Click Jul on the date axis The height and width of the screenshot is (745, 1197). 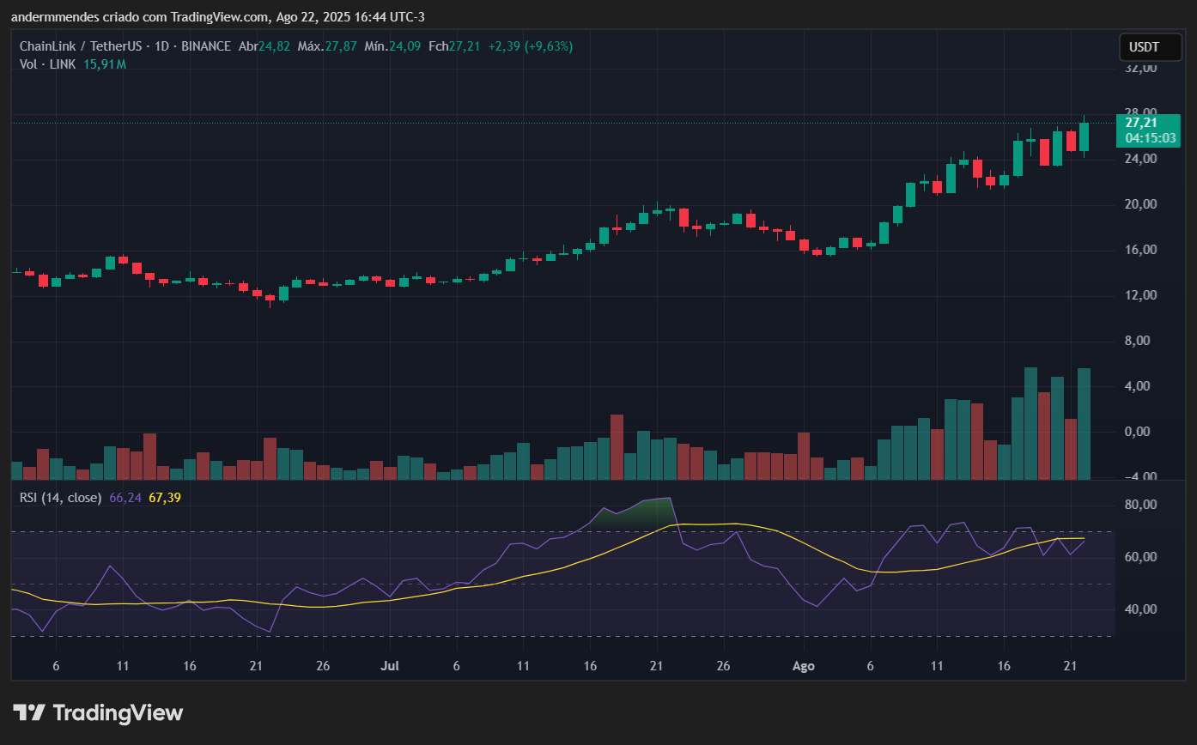(x=389, y=665)
